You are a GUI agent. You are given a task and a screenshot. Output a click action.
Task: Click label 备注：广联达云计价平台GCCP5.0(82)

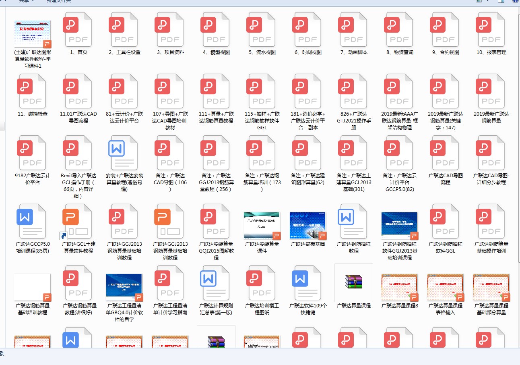coord(400,182)
